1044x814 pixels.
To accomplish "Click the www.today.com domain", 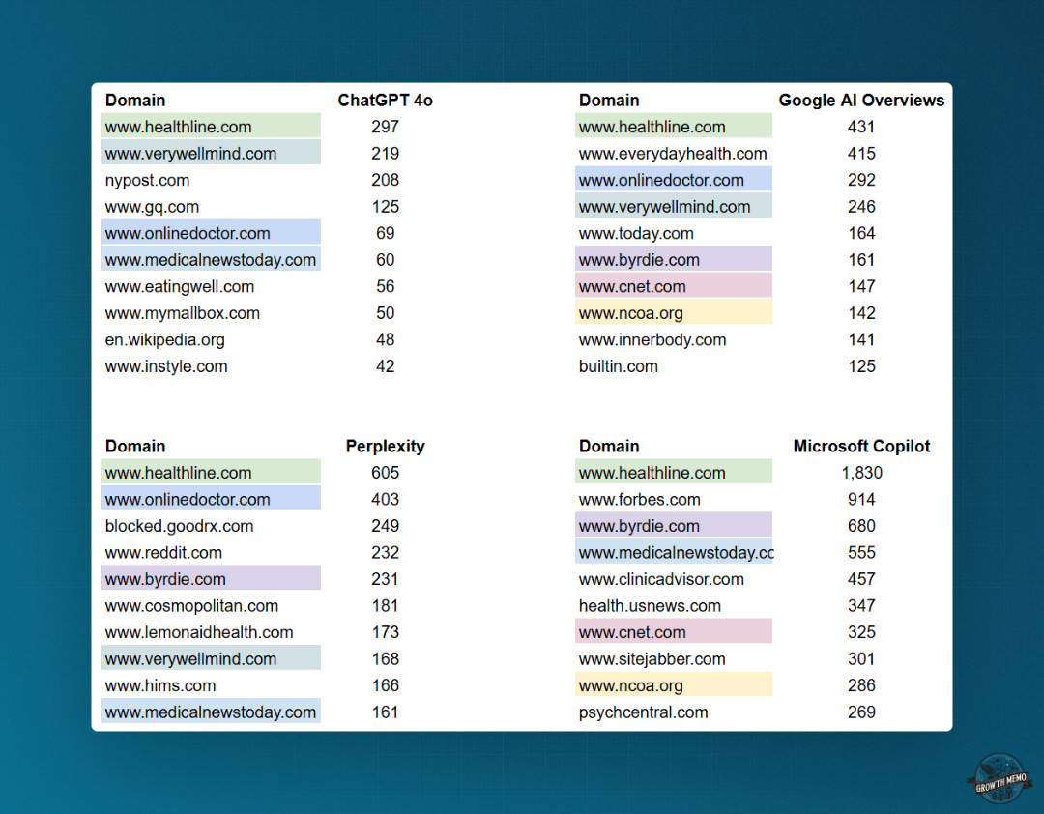I will point(636,234).
